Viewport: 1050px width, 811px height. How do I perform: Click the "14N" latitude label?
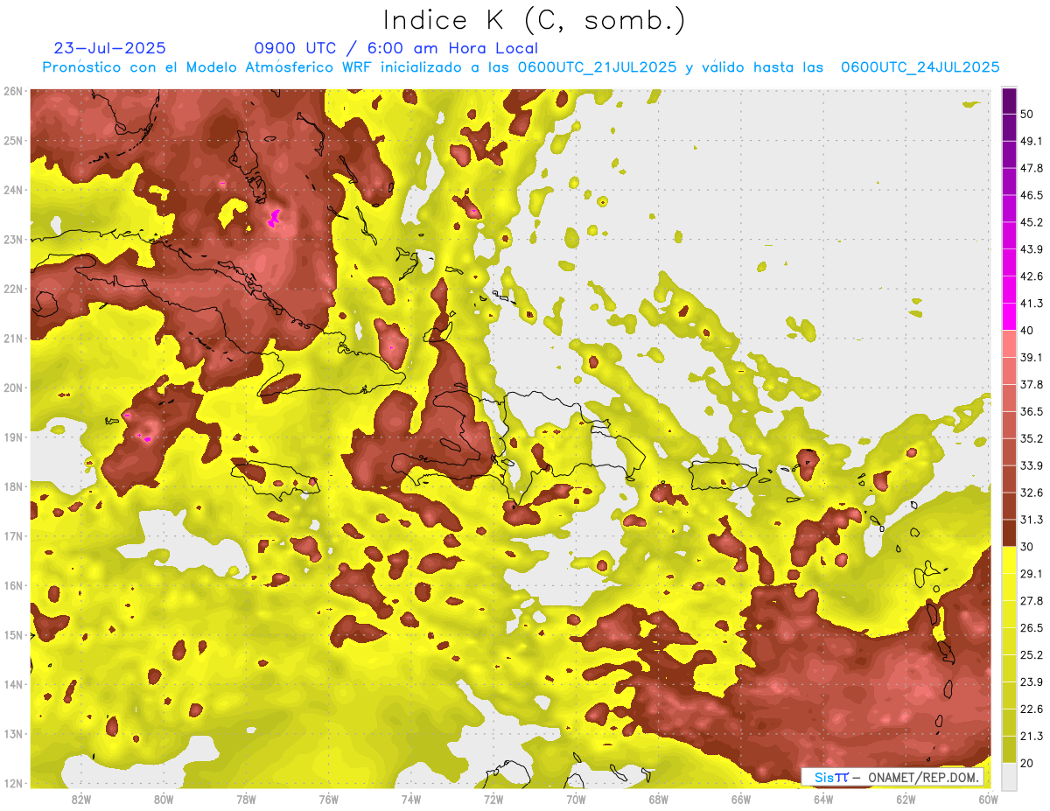click(13, 684)
